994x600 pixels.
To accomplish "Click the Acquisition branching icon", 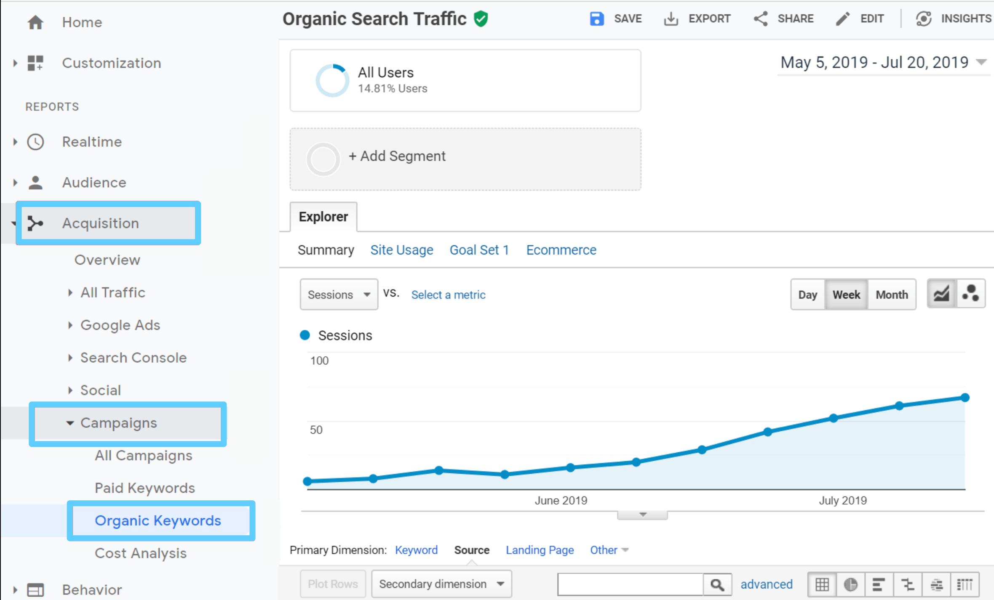I will [x=35, y=223].
